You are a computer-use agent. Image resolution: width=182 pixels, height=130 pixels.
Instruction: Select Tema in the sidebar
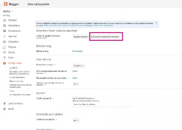[x=11, y=58]
